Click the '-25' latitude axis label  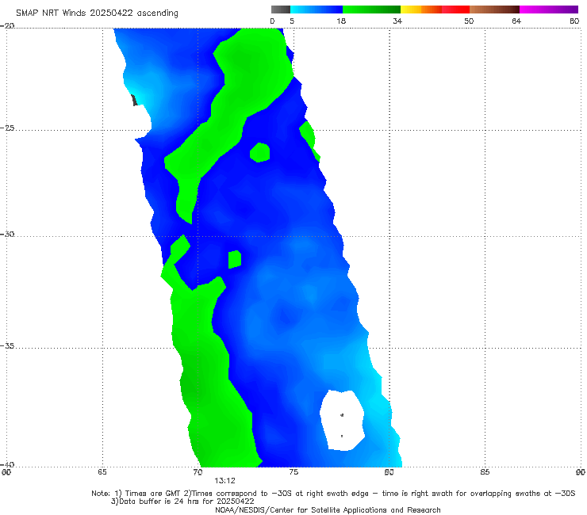(7, 128)
